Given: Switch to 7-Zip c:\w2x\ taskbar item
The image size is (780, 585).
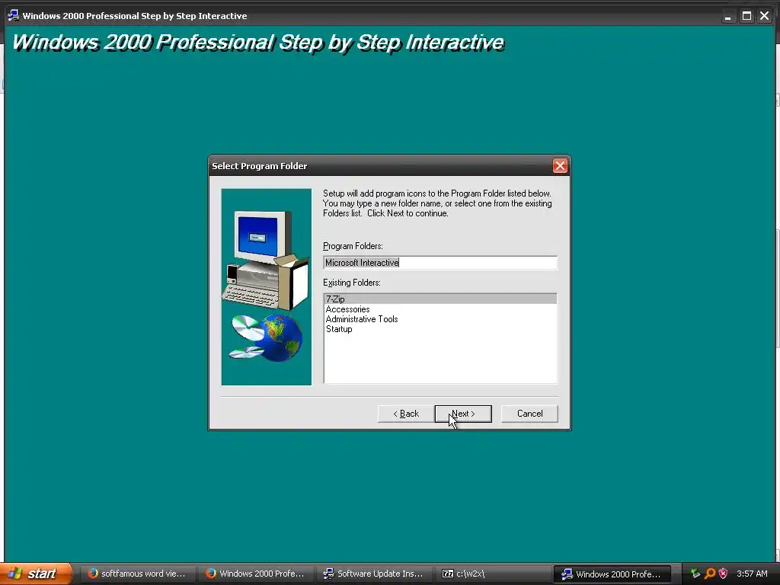Looking at the screenshot, I should [491, 574].
